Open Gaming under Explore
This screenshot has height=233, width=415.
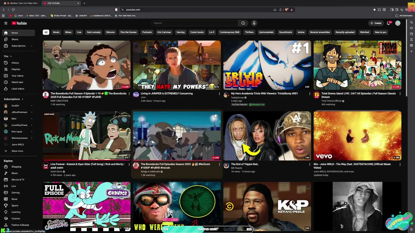coord(18,193)
